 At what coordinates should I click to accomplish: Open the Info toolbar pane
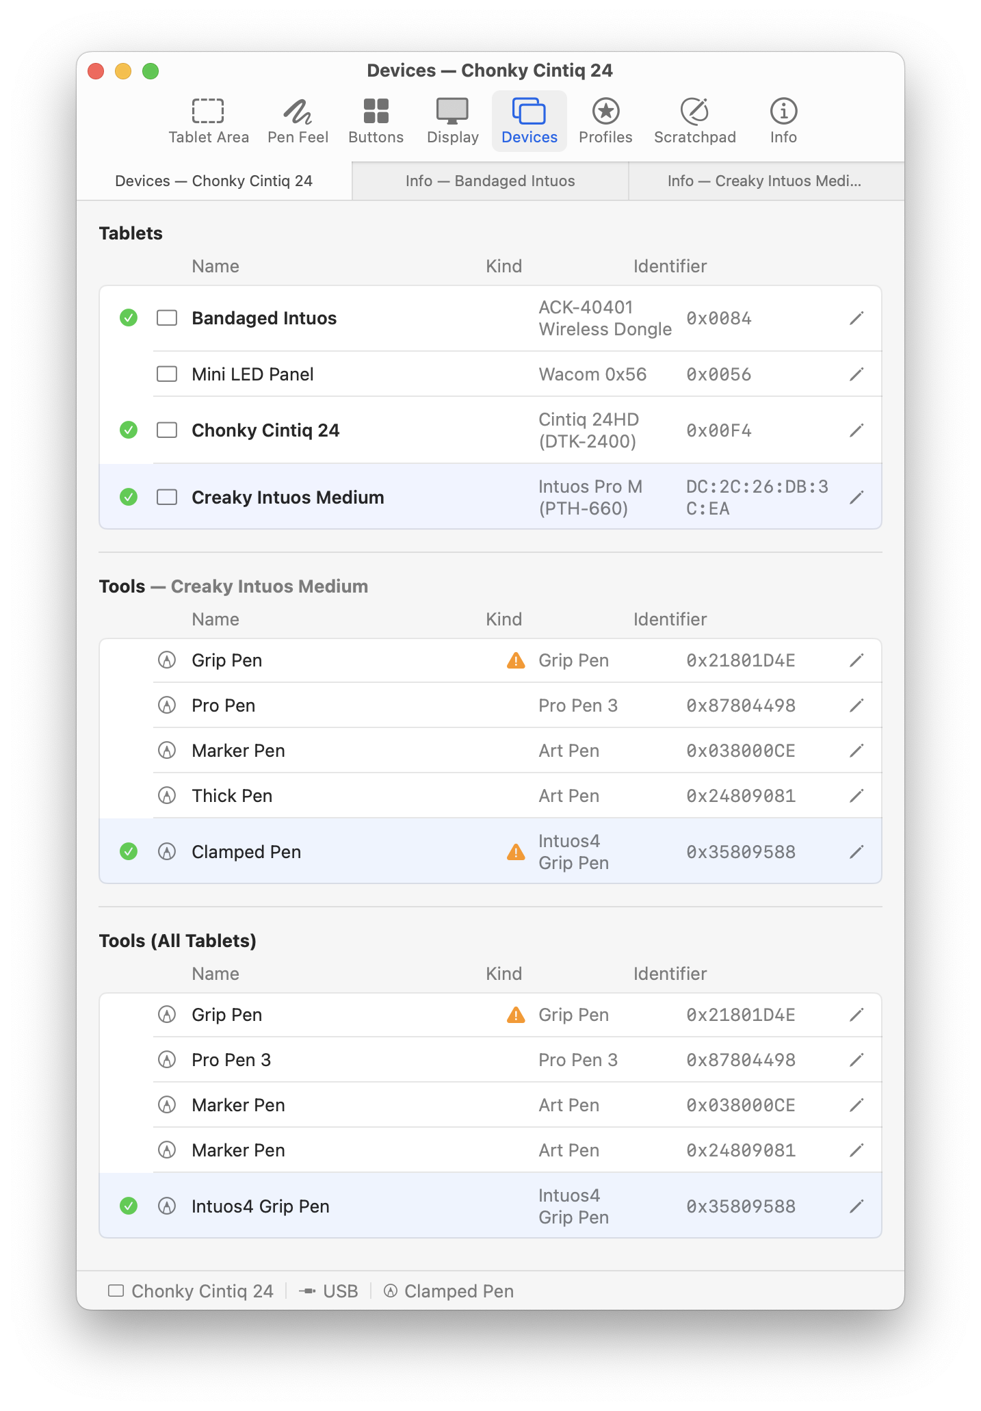783,121
